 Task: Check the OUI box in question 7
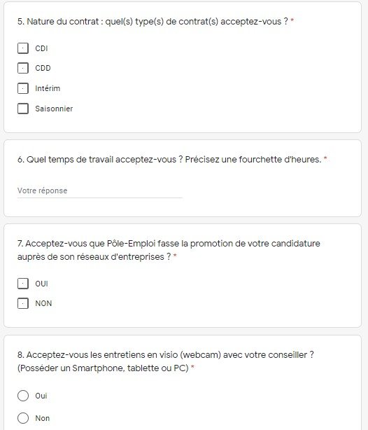23,284
